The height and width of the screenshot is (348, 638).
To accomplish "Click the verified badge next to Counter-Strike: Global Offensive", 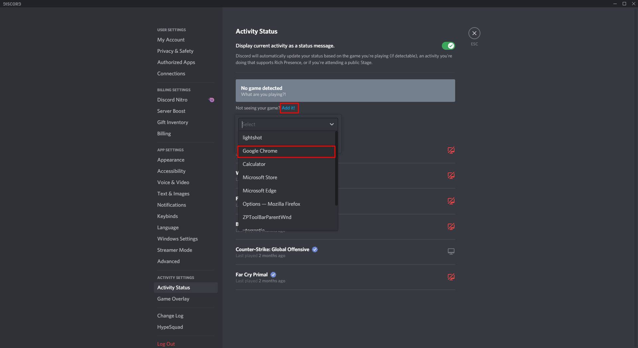I will coord(315,249).
